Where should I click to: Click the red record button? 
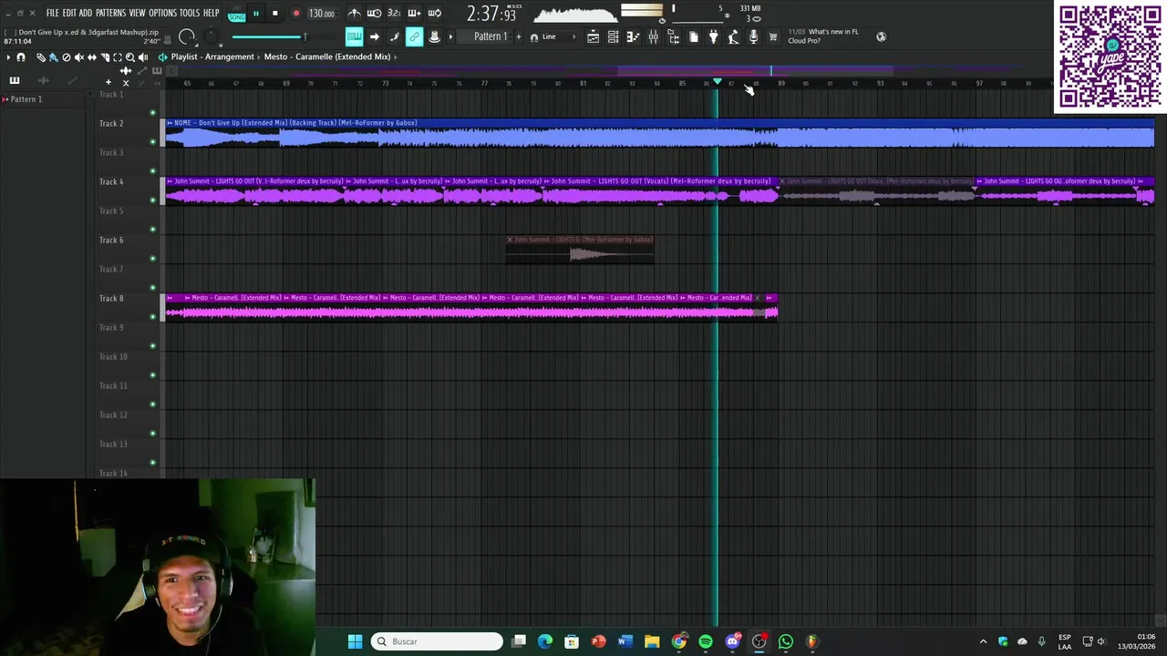pos(296,14)
